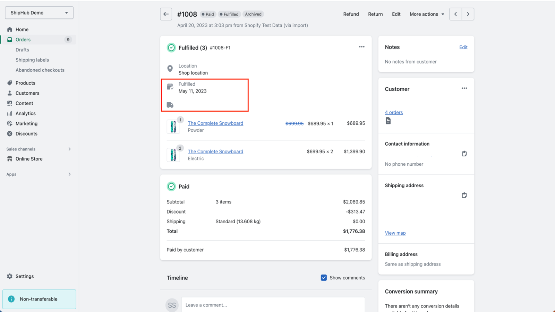The width and height of the screenshot is (555, 312).
Task: Open the Online Store channel
Action: coord(28,159)
